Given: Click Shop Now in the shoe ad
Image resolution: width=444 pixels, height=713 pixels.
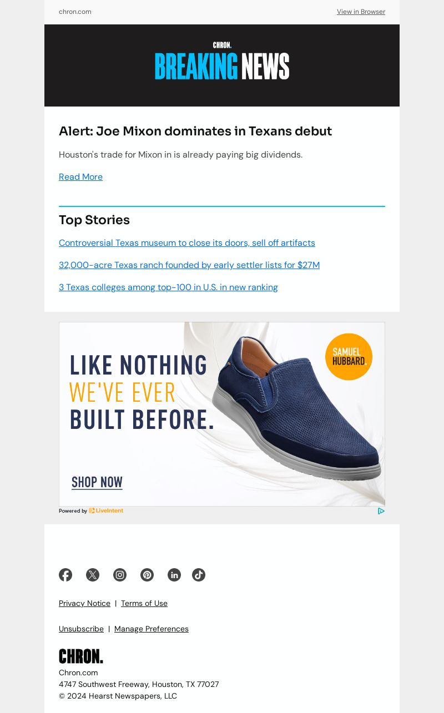Looking at the screenshot, I should click(97, 483).
